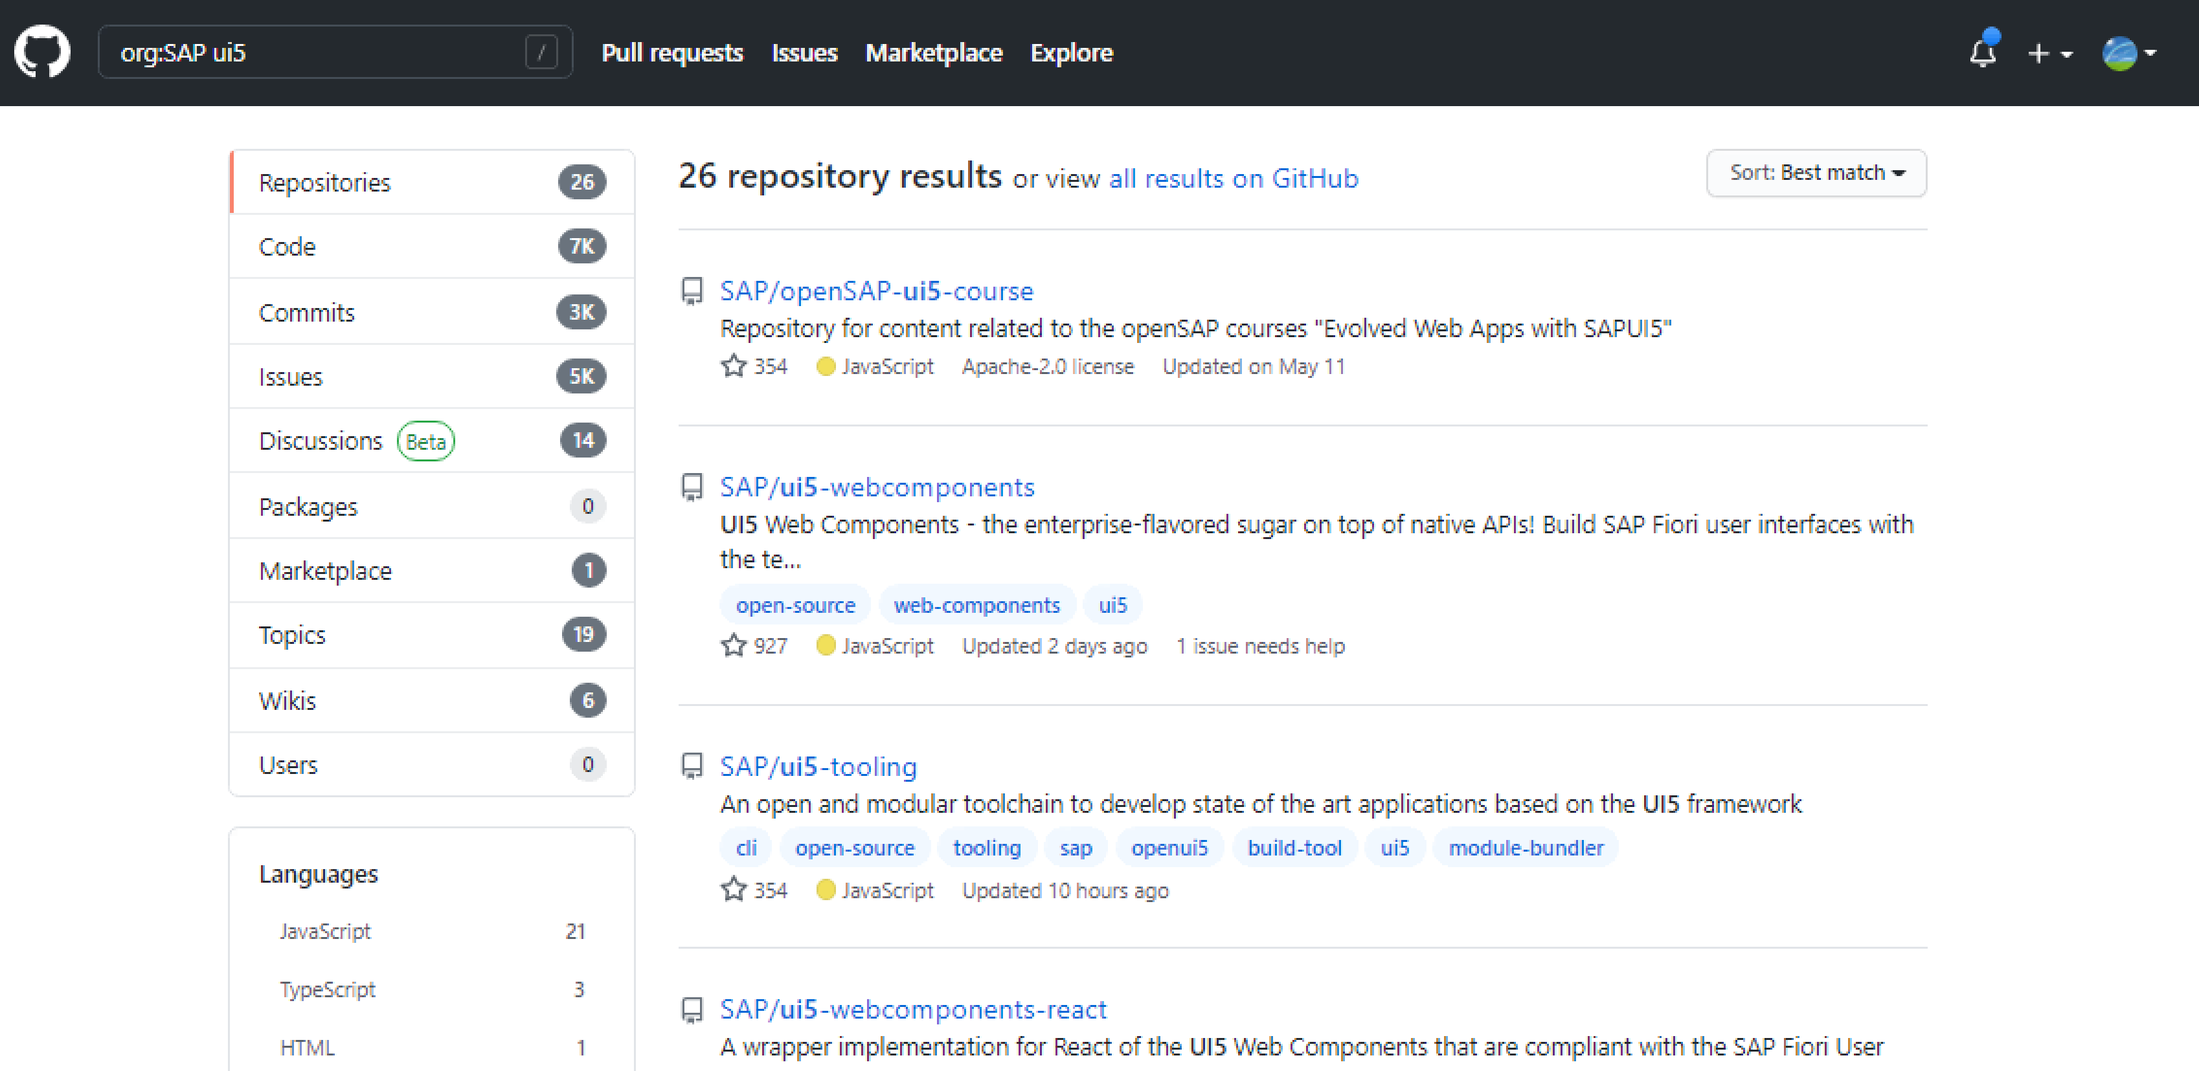This screenshot has width=2199, height=1071.
Task: Click the Beta badge beside Discussions
Action: coord(425,441)
